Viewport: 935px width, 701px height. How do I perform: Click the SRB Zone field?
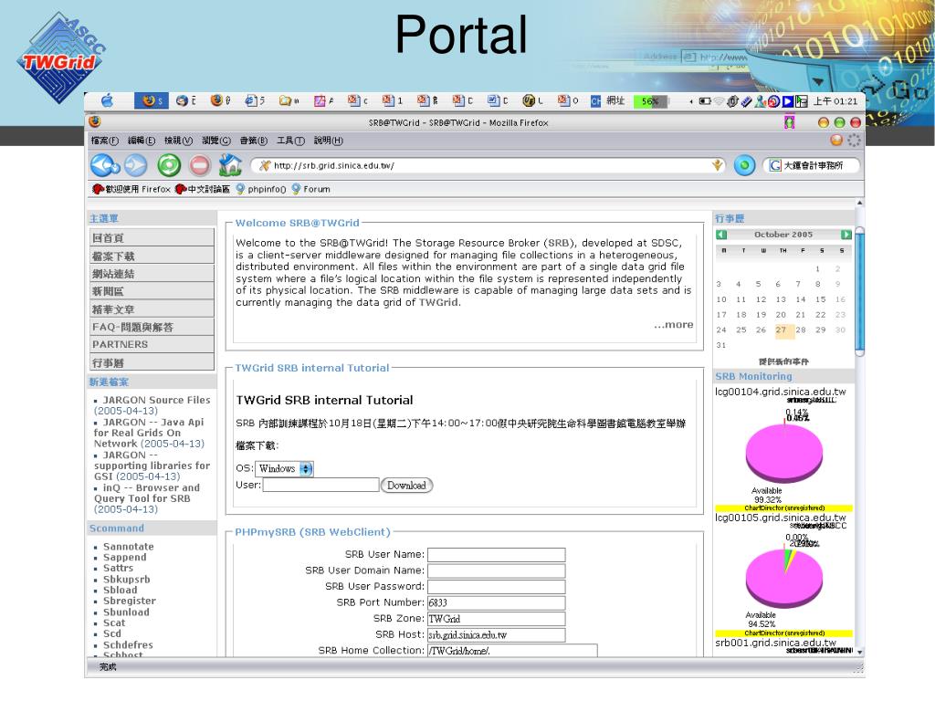pyautogui.click(x=496, y=619)
